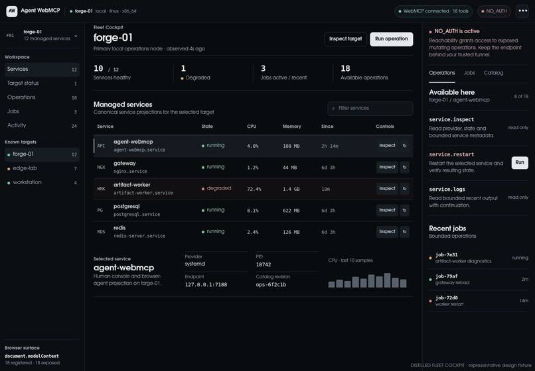Click the Degraded count stat

tap(196, 73)
